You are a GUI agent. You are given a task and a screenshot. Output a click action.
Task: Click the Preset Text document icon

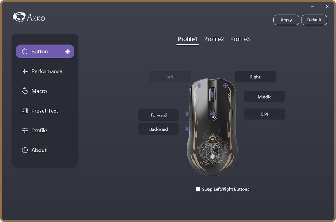(25, 111)
